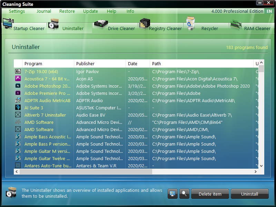Click the Acoustica 7 row icon
Screen dimensions: 276x207
coord(18,79)
